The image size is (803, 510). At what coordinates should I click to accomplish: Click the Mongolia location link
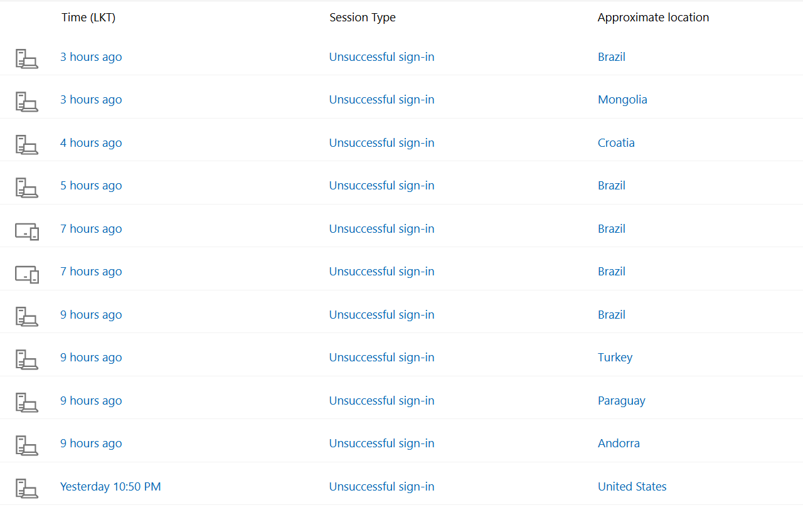[622, 99]
